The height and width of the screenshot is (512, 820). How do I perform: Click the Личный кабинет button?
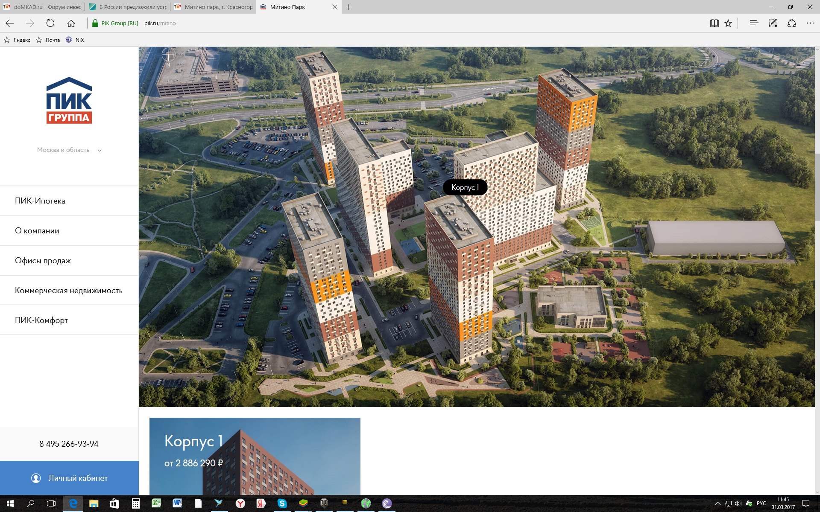pos(69,478)
